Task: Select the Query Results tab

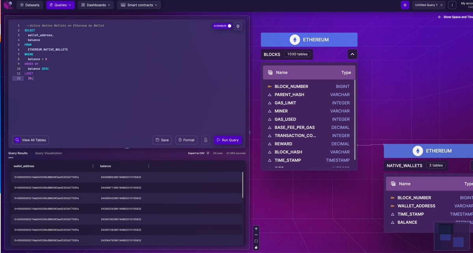Action: tap(18, 153)
